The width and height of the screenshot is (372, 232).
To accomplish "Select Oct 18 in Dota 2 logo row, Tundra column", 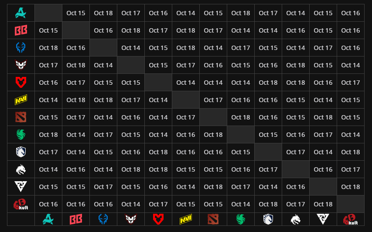I will [x=323, y=117].
